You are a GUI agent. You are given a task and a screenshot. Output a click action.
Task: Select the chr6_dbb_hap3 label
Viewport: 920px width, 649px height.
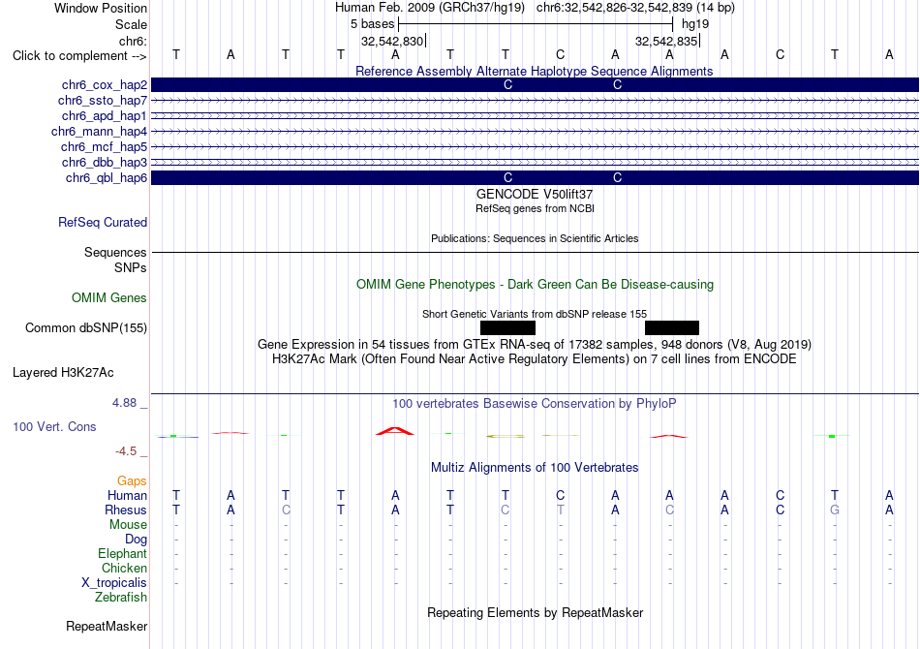pyautogui.click(x=105, y=162)
